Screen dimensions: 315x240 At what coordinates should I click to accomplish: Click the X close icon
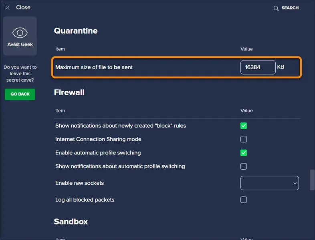tap(8, 8)
